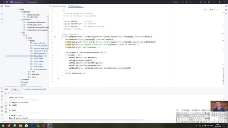
Task: Click gutter icon beside getMetric method
Action: (x=55, y=37)
